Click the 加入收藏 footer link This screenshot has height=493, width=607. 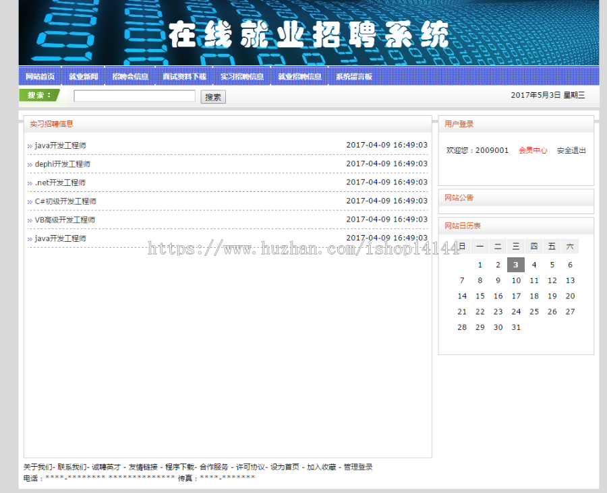321,467
